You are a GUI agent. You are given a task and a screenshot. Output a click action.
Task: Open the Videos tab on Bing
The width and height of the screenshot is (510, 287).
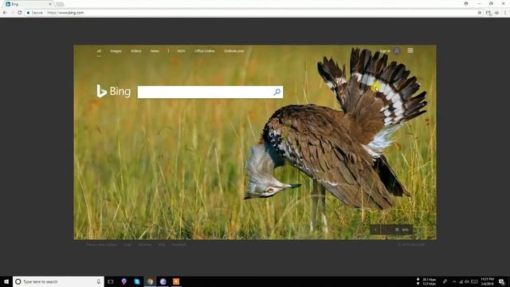coord(136,51)
